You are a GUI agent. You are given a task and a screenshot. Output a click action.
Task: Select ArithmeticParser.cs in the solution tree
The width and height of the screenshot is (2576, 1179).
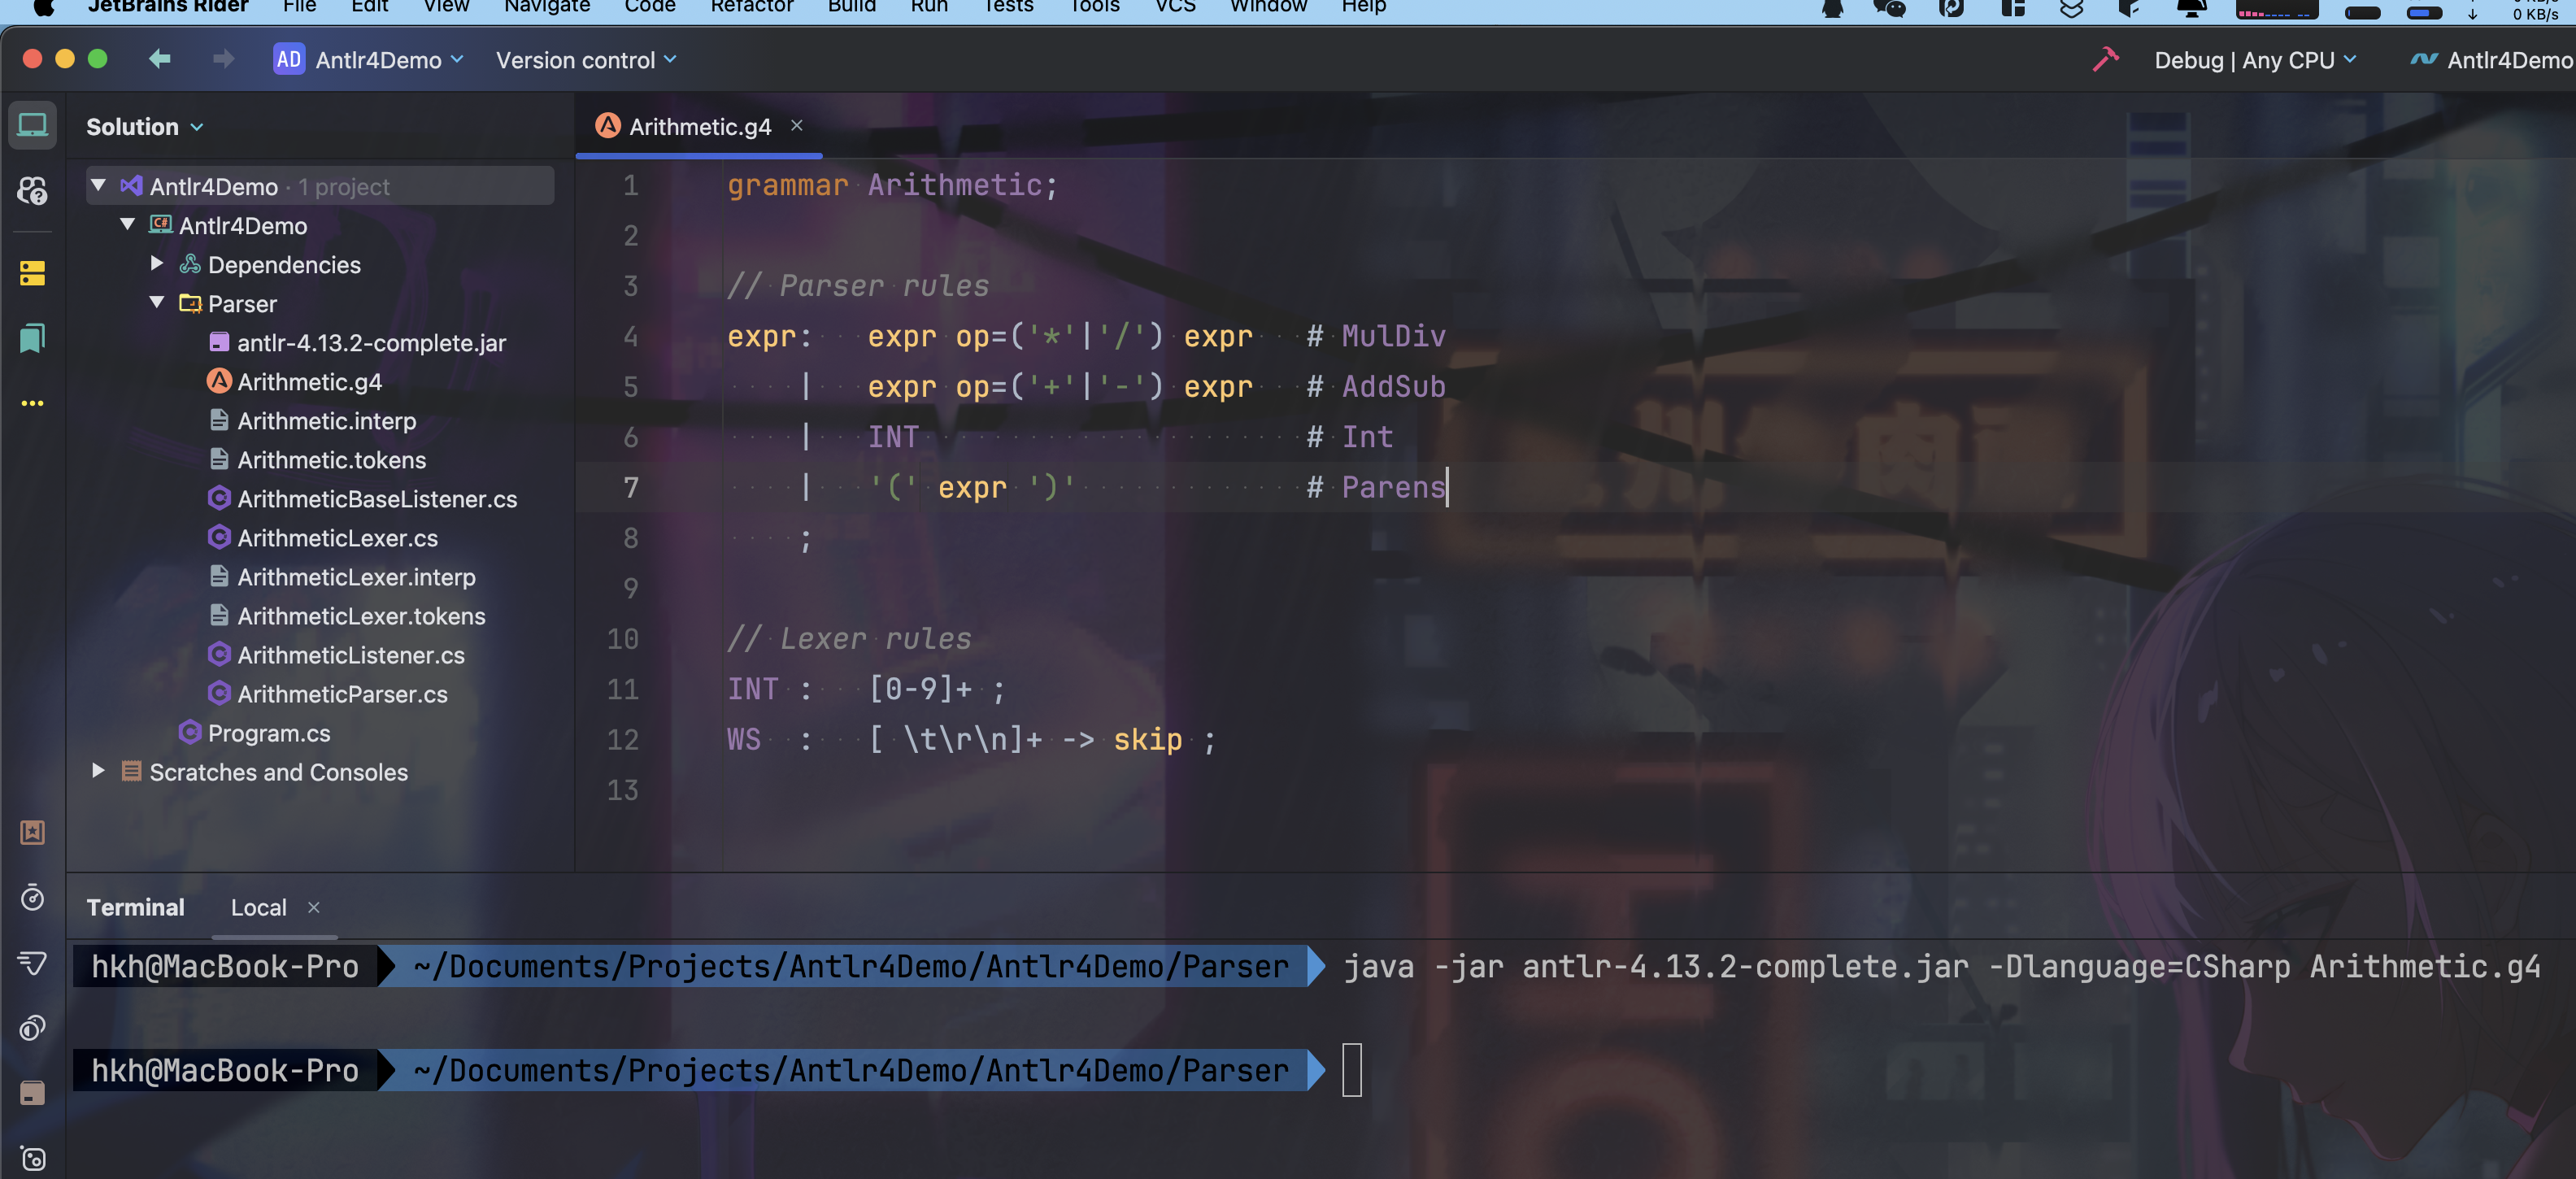pos(342,693)
